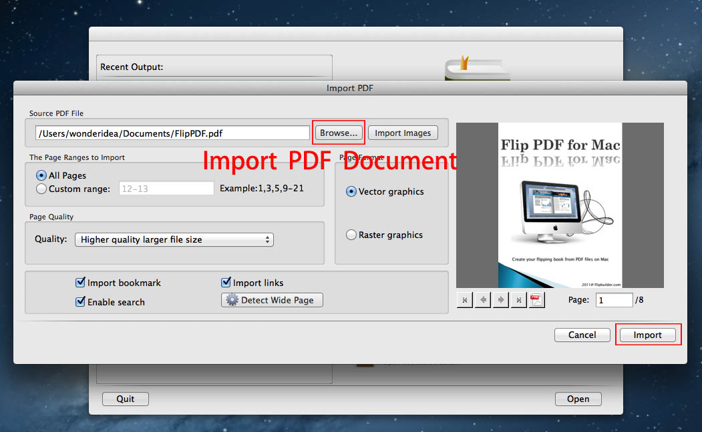This screenshot has width=702, height=432.
Task: Click the gear icon on Detect Wide Page
Action: point(232,300)
